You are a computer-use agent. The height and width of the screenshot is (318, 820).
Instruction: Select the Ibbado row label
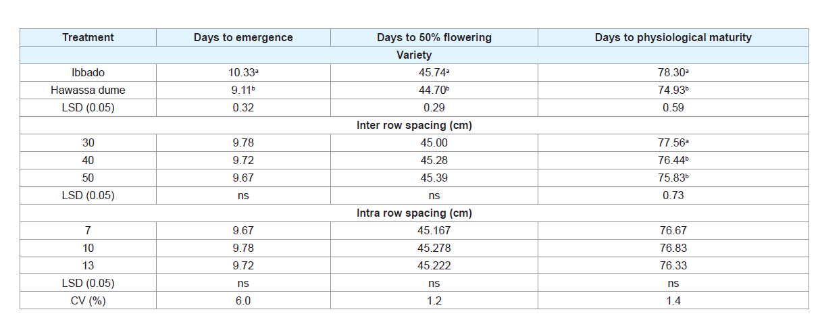point(88,73)
